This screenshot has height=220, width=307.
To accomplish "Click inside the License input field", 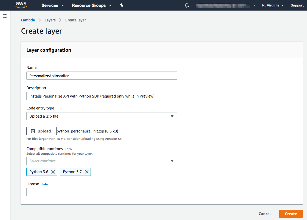I will [102, 192].
